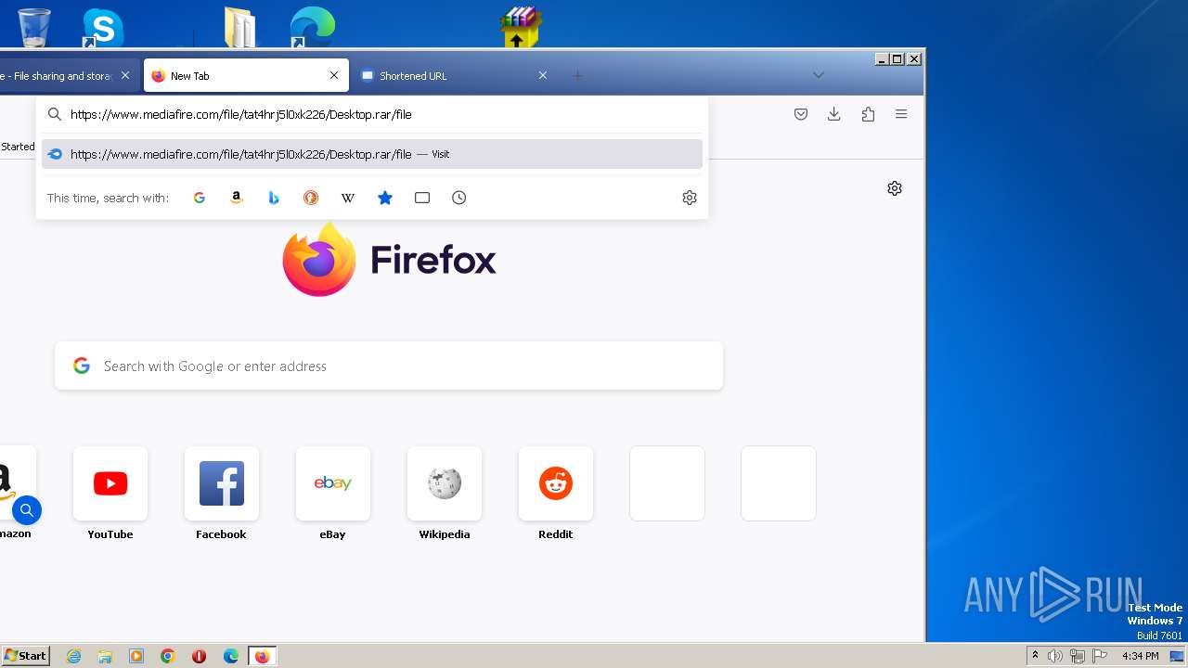Search bookmarks using the star icon
Image resolution: width=1188 pixels, height=668 pixels.
point(385,198)
